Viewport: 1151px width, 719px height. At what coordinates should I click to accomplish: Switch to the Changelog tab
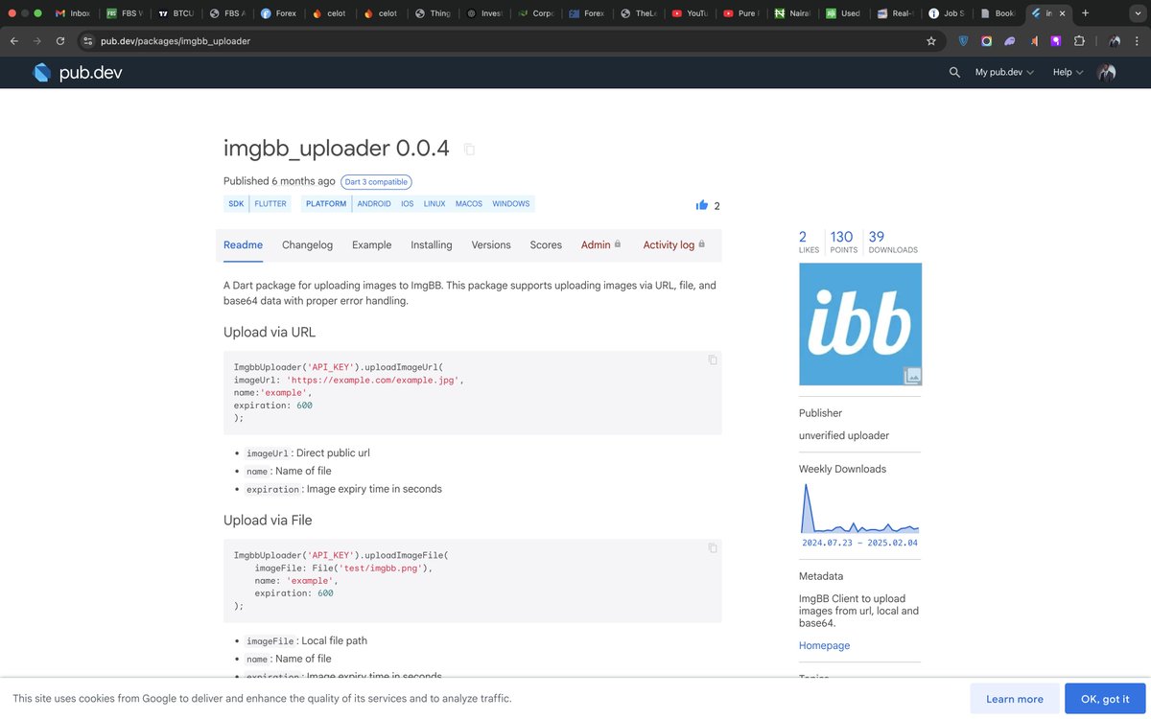click(x=307, y=245)
